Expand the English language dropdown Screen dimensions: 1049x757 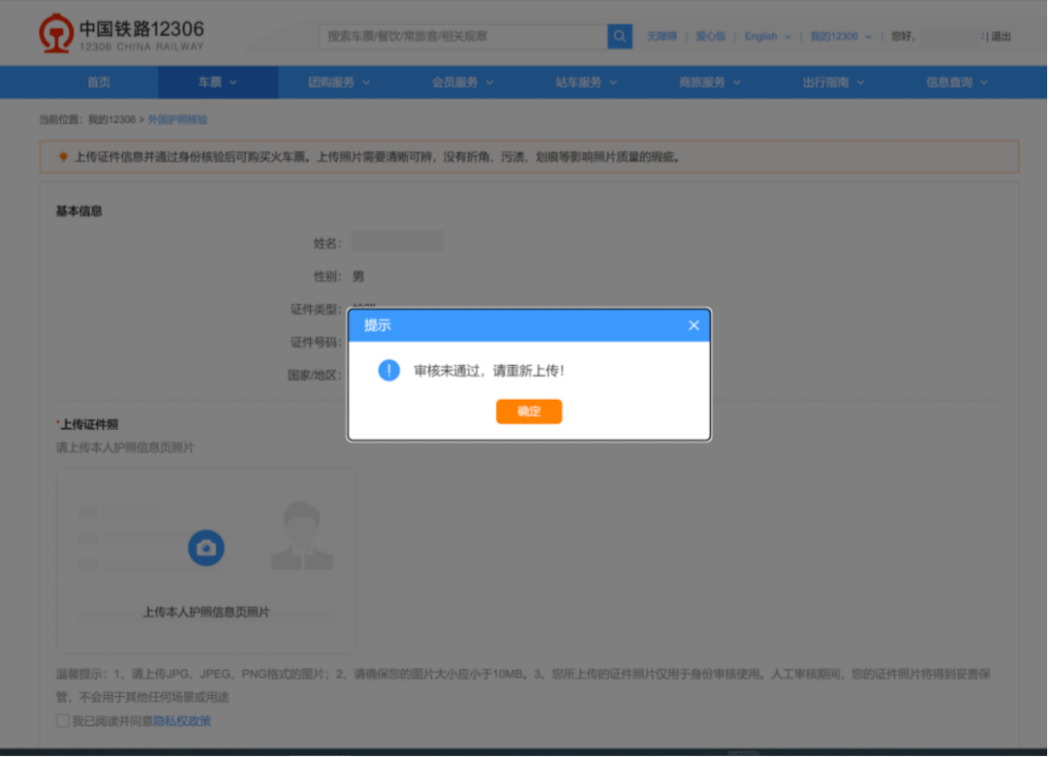pos(767,36)
